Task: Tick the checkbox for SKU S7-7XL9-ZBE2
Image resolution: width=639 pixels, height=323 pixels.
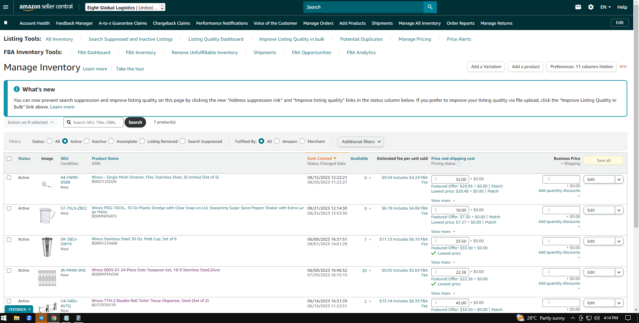Action: (9, 208)
